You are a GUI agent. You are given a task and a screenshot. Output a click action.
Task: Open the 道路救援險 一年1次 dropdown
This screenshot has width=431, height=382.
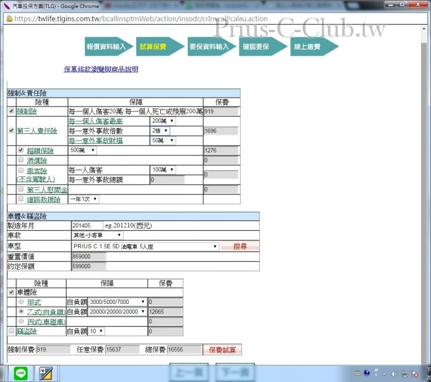click(84, 199)
